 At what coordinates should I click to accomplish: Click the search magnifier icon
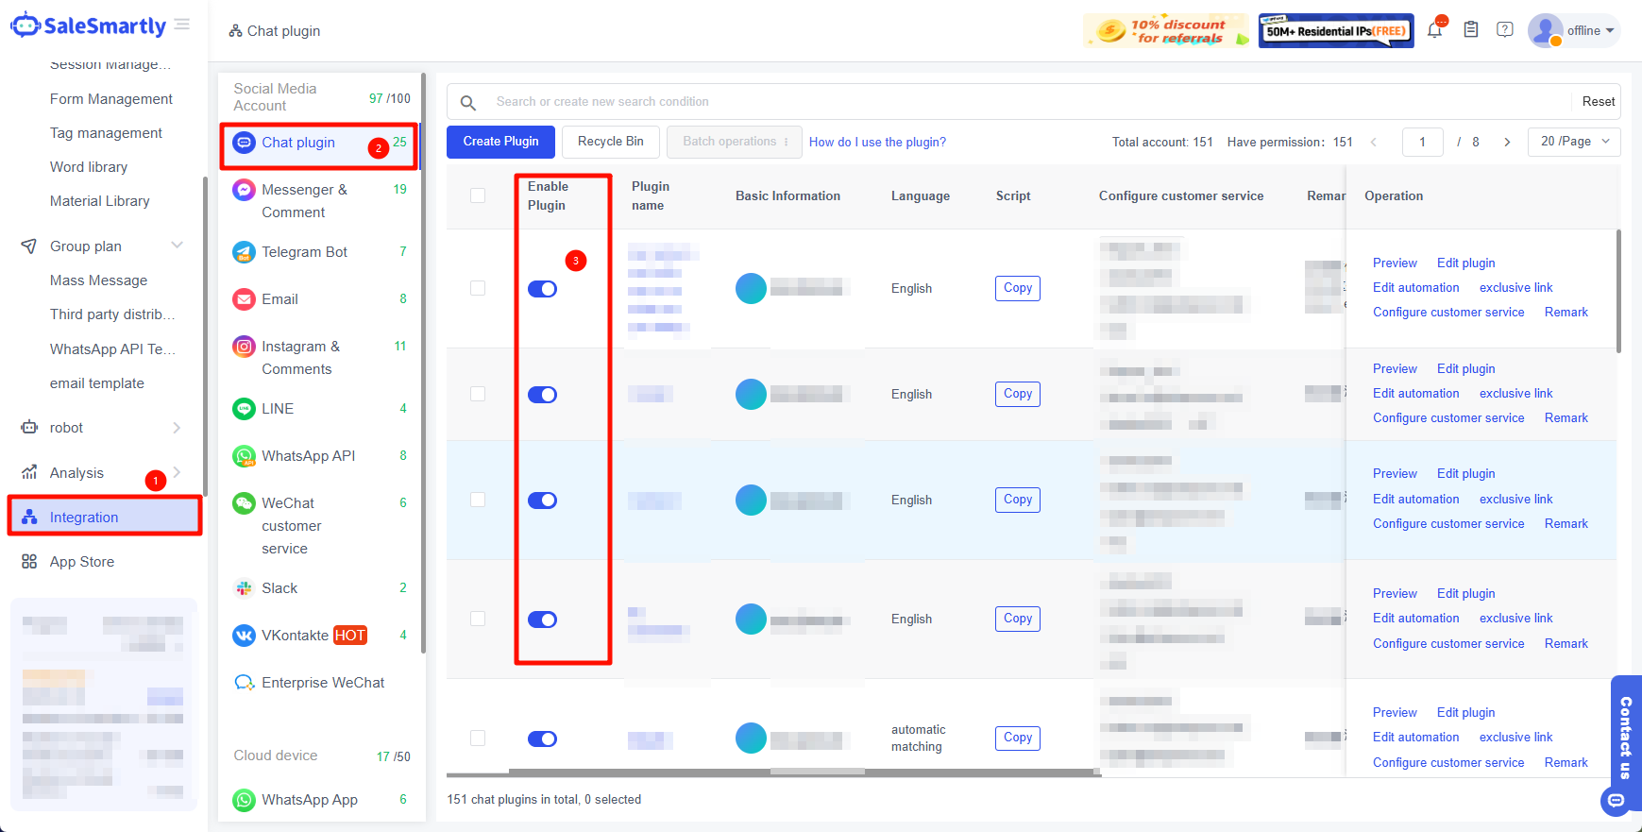click(x=467, y=102)
